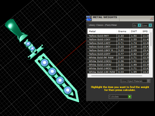Toggle the GV switch

[x=137, y=25]
